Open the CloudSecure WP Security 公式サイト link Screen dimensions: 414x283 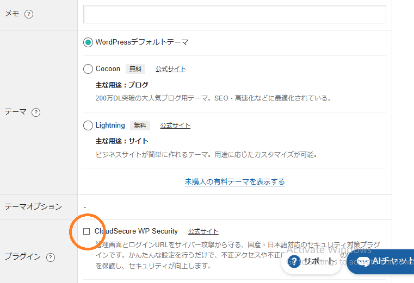click(203, 231)
